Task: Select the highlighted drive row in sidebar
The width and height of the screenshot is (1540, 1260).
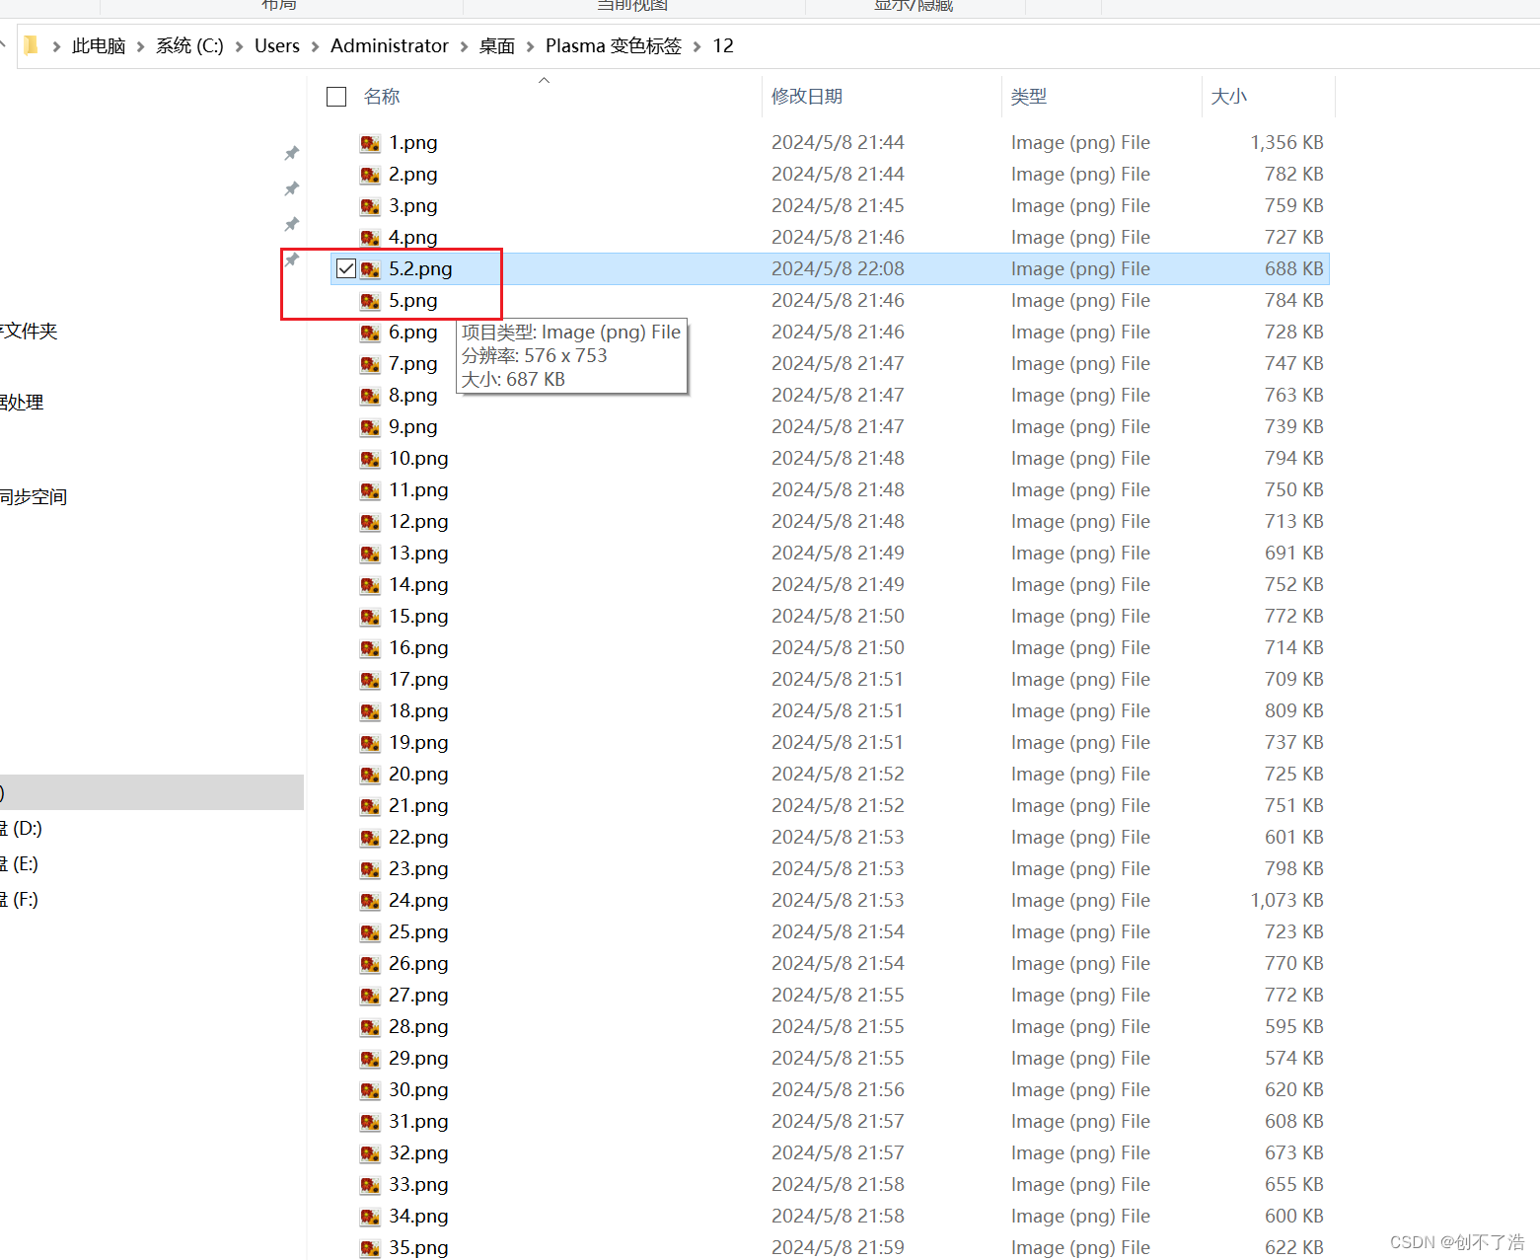Action: click(x=152, y=792)
